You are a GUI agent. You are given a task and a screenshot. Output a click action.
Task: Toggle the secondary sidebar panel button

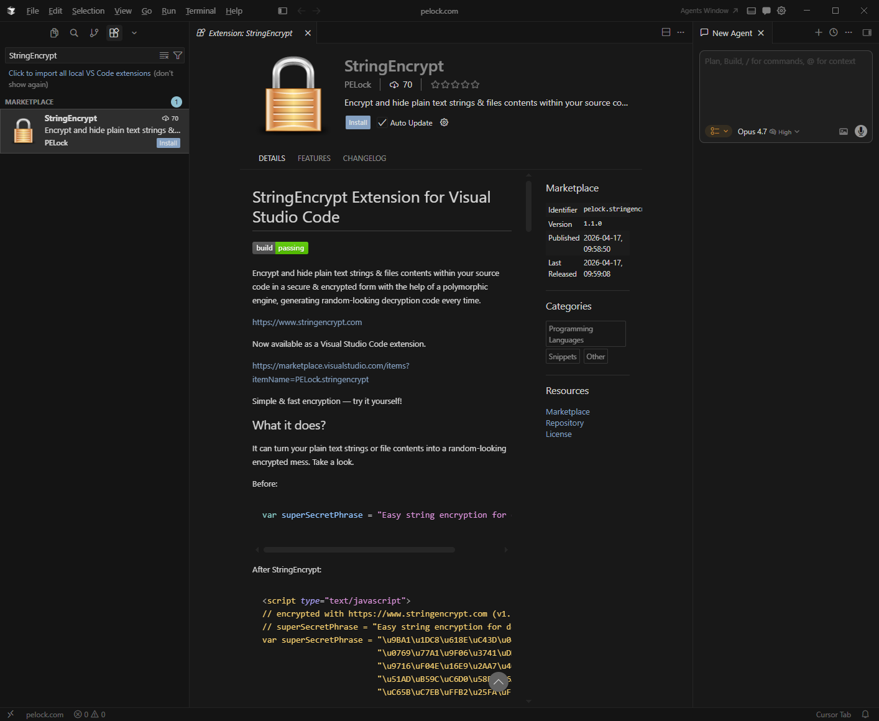click(867, 32)
